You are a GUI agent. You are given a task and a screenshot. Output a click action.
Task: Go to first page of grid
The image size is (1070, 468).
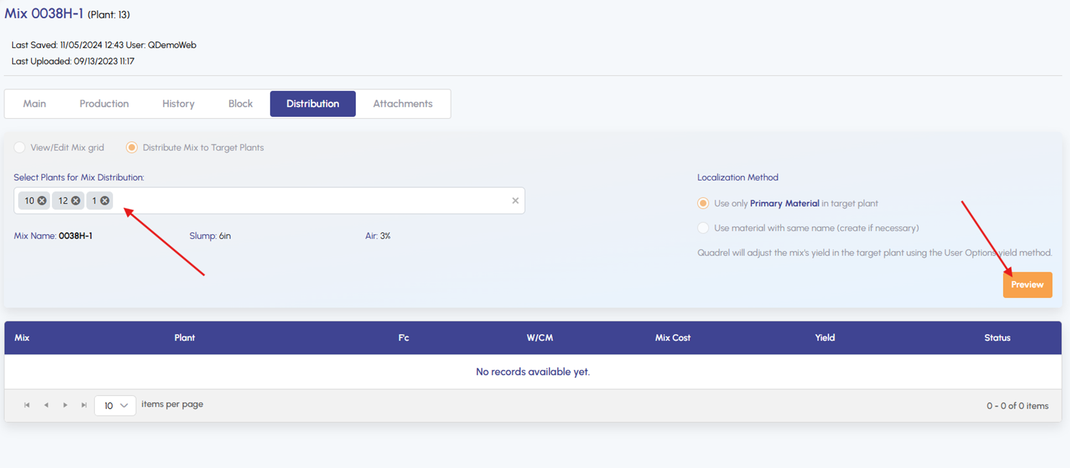(27, 405)
